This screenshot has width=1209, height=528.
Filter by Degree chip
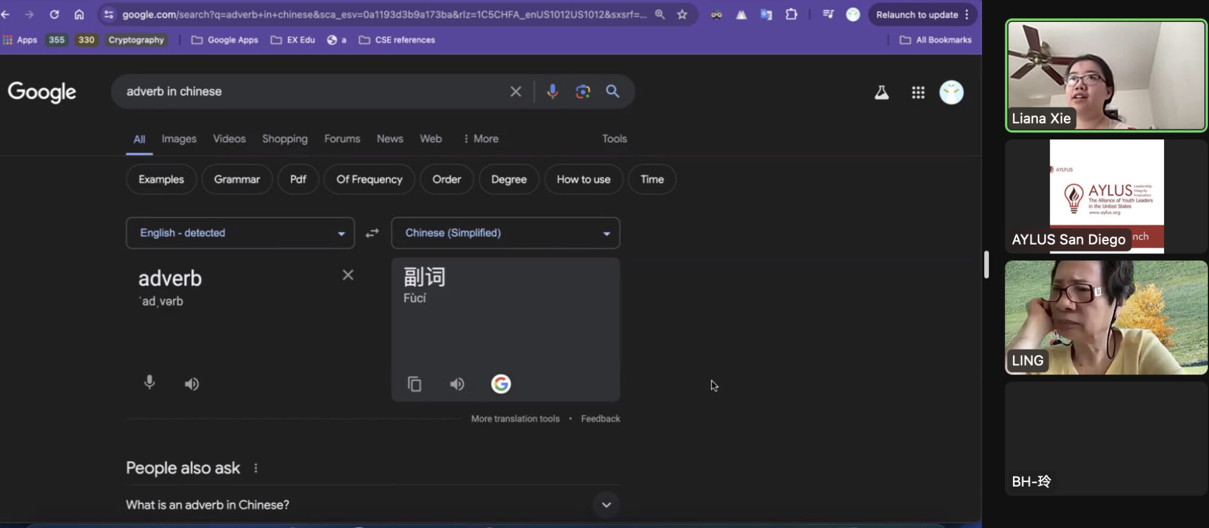(509, 180)
